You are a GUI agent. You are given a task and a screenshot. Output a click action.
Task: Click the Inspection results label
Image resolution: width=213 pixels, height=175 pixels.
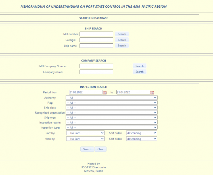(x=50, y=123)
